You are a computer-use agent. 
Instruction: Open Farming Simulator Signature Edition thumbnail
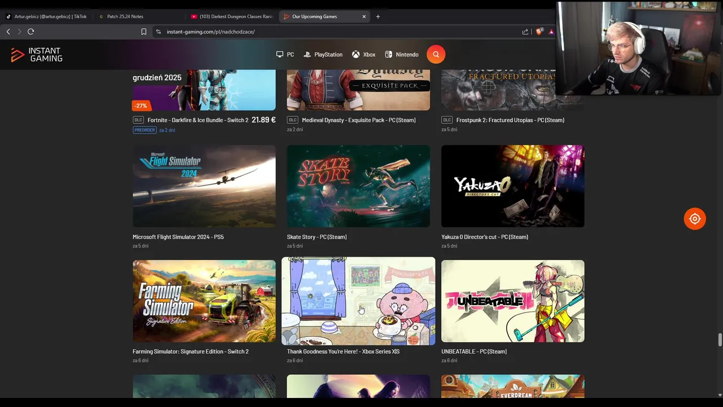[x=204, y=301]
